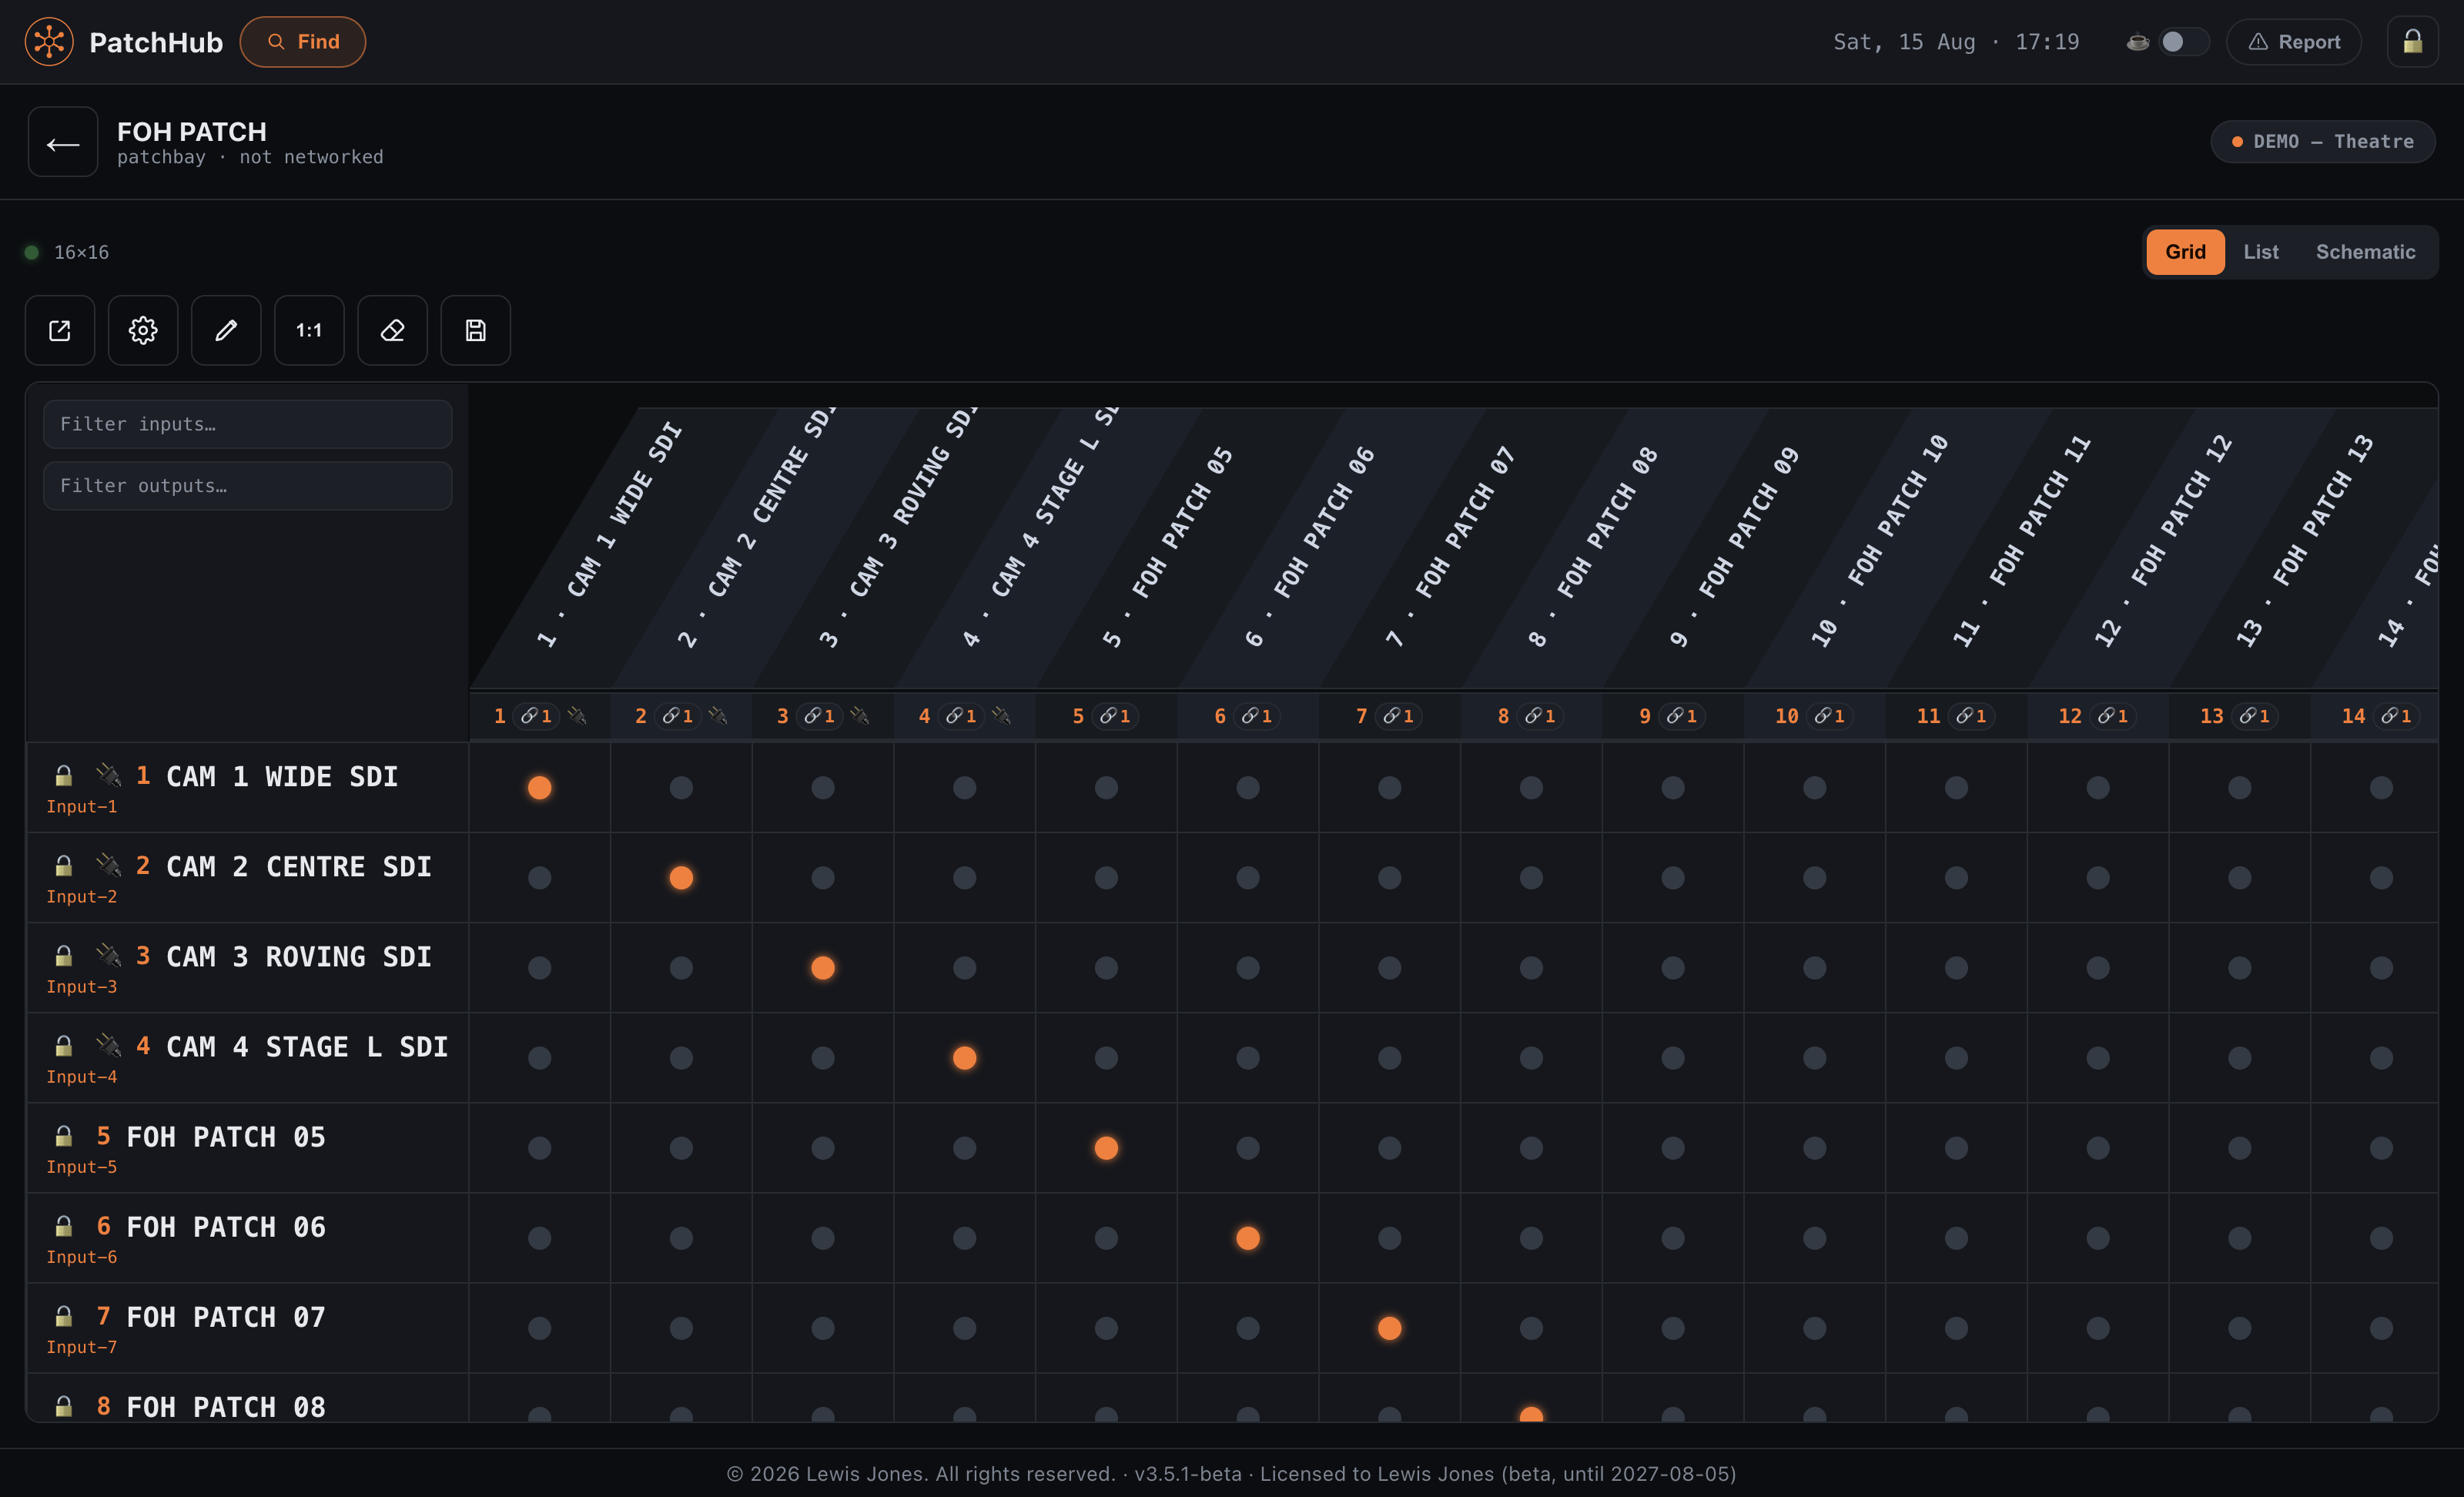Click link count badge for output 9
Viewport: 2464px width, 1497px height.
(x=1682, y=716)
